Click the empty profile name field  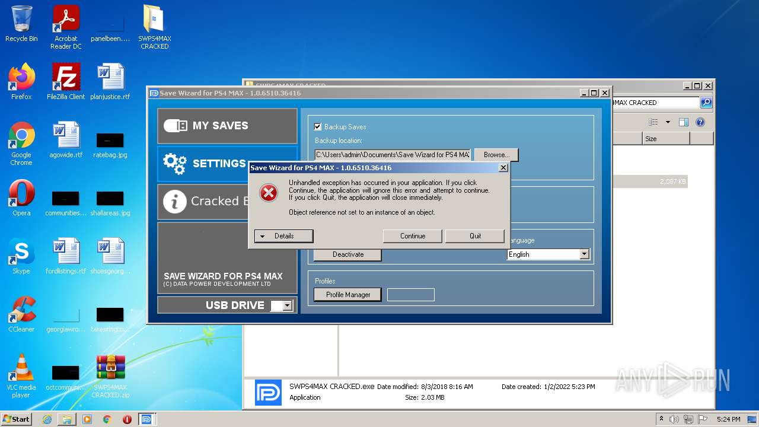411,295
